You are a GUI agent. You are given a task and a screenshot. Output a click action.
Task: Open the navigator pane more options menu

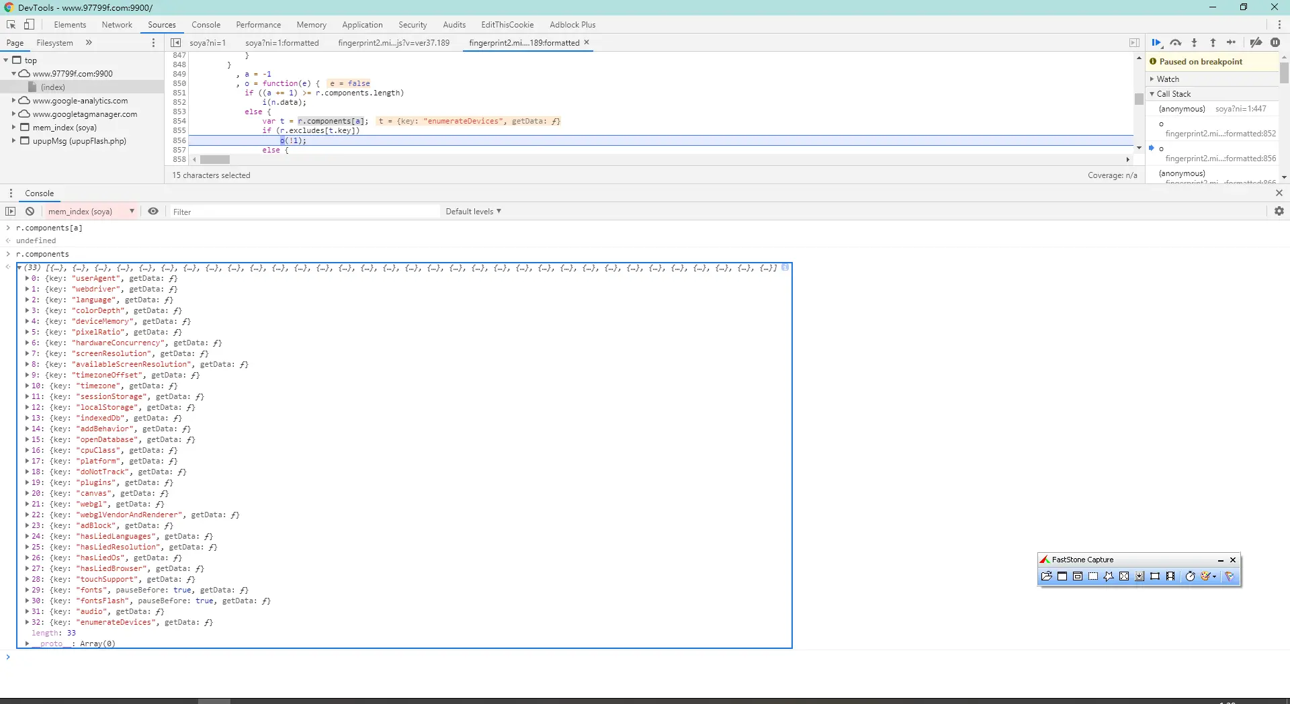click(153, 42)
